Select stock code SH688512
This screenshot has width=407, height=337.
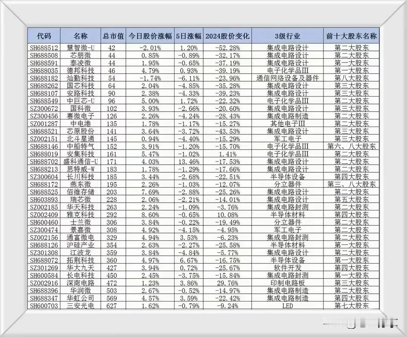point(44,48)
